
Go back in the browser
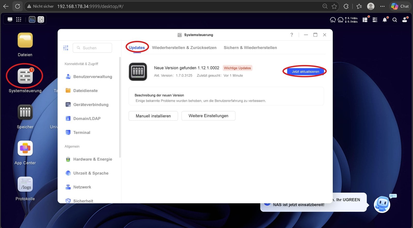[6, 6]
